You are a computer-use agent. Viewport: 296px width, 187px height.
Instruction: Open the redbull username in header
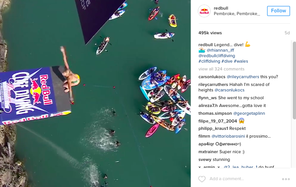click(x=221, y=8)
